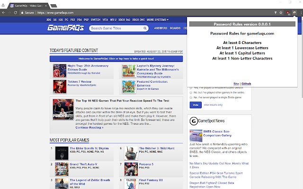Click the Witcher 3 cover thumbnail
303x189 pixels.
point(131,153)
